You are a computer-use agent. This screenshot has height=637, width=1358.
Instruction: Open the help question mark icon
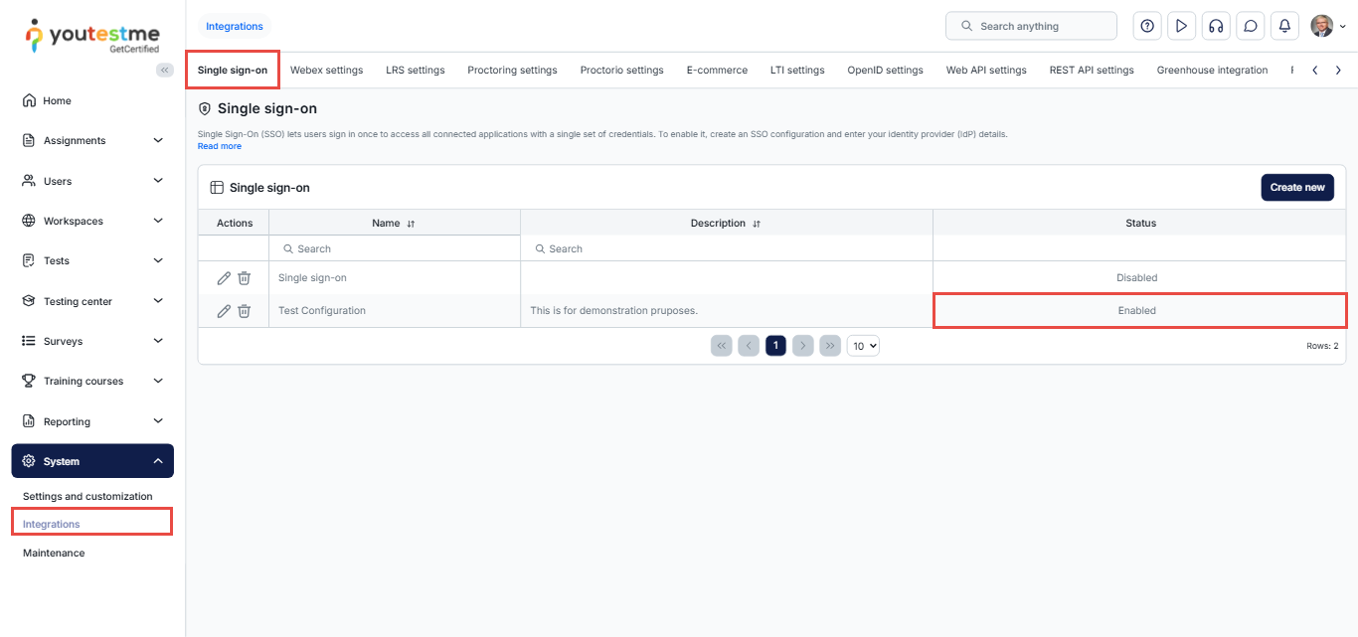(1147, 26)
